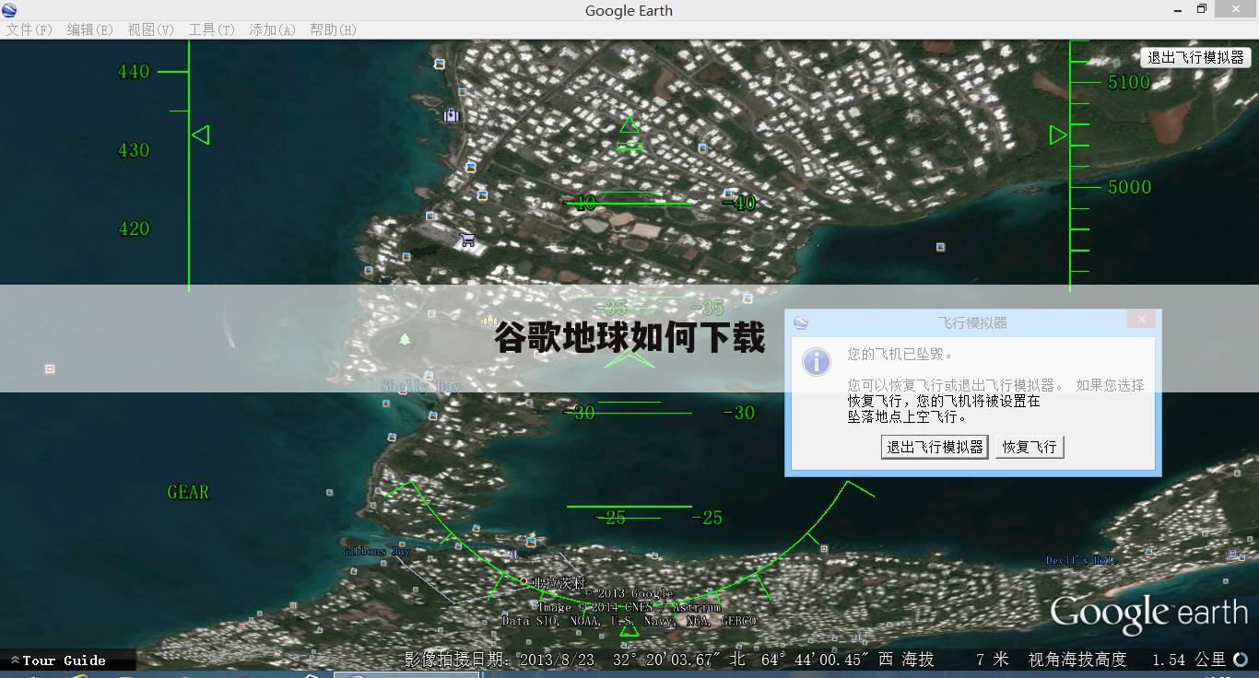The image size is (1259, 678).
Task: Click the suitcase lodging icon on the map
Action: [x=451, y=115]
